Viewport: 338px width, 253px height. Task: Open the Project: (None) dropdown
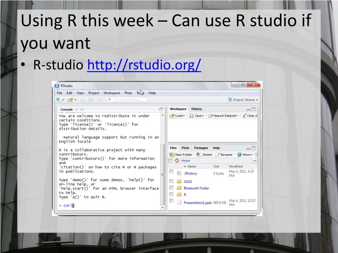246,100
